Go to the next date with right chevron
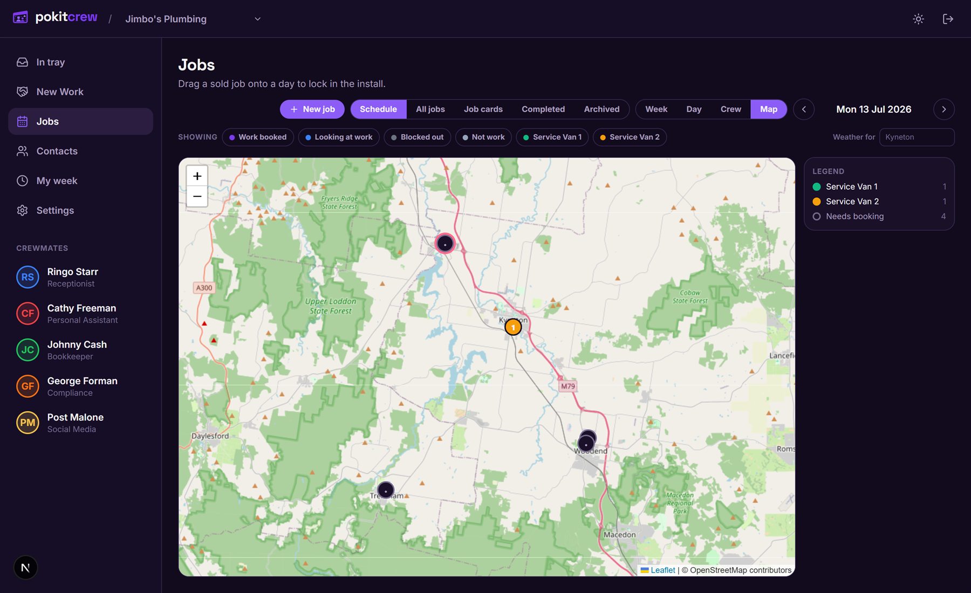Screen dimensions: 971x593 [943, 109]
